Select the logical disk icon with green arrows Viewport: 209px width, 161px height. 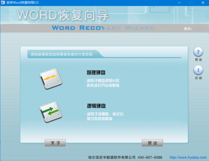tap(51, 112)
